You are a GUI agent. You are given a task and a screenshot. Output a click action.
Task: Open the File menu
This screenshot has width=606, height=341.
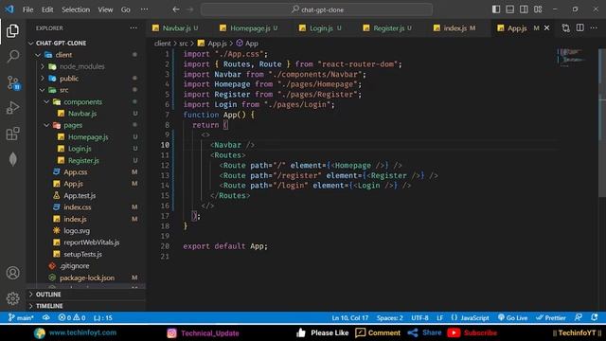click(27, 9)
